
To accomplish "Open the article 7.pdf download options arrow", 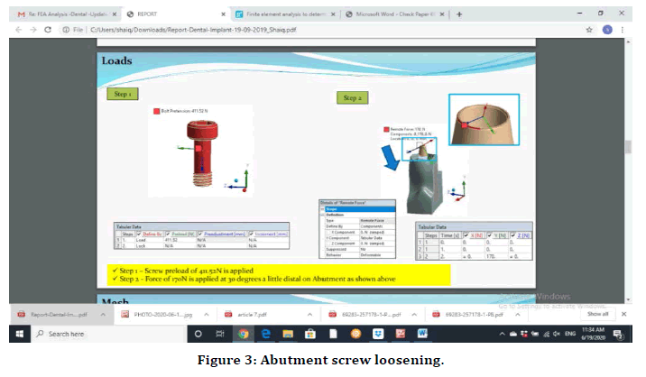I will tap(304, 314).
